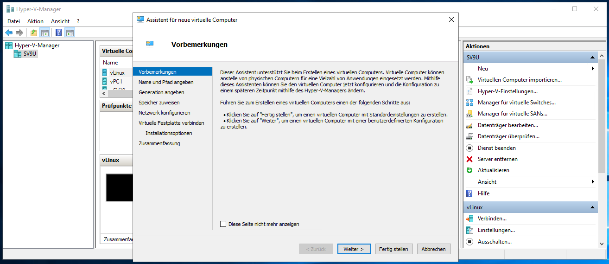Screen dimensions: 609x264
Task: Click the Virtuellen Computer importieren icon
Action: tap(469, 80)
